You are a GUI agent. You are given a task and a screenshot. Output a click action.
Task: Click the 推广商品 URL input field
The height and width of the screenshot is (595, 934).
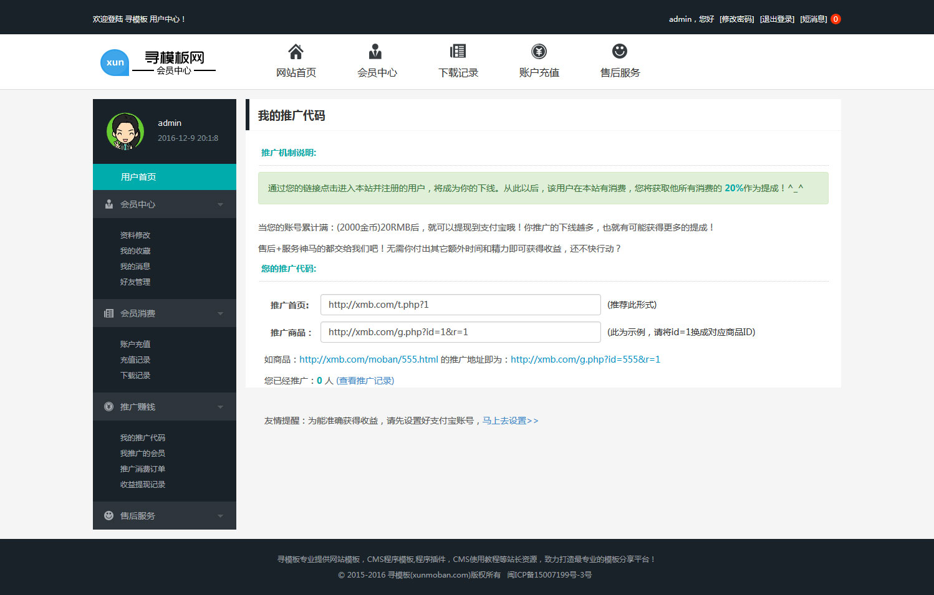tap(460, 332)
